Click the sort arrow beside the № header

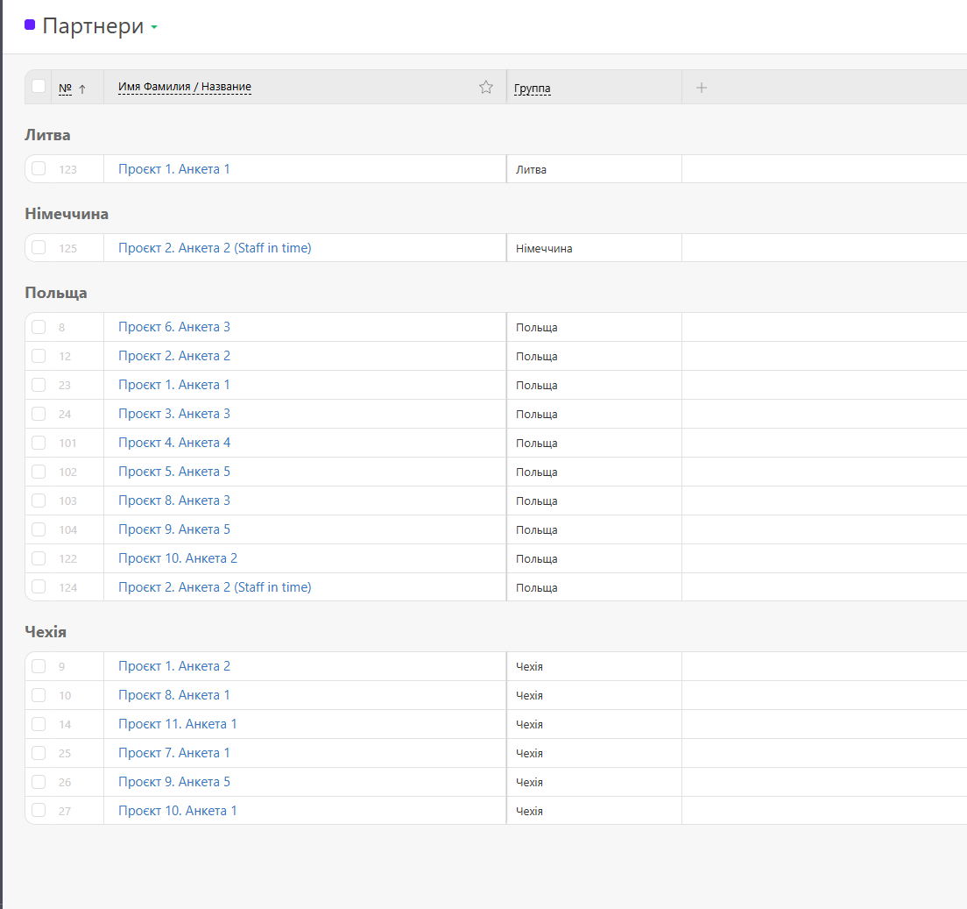pyautogui.click(x=82, y=89)
